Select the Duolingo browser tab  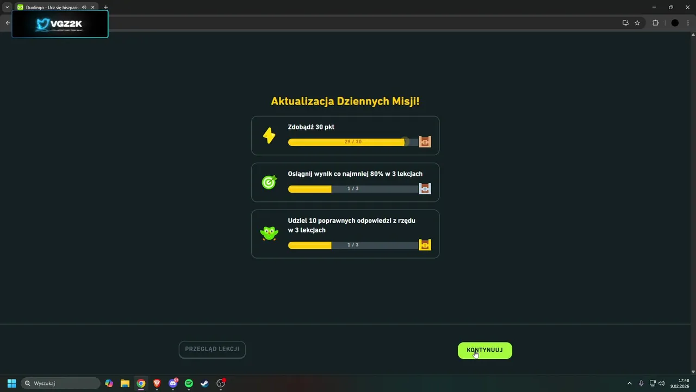[52, 7]
